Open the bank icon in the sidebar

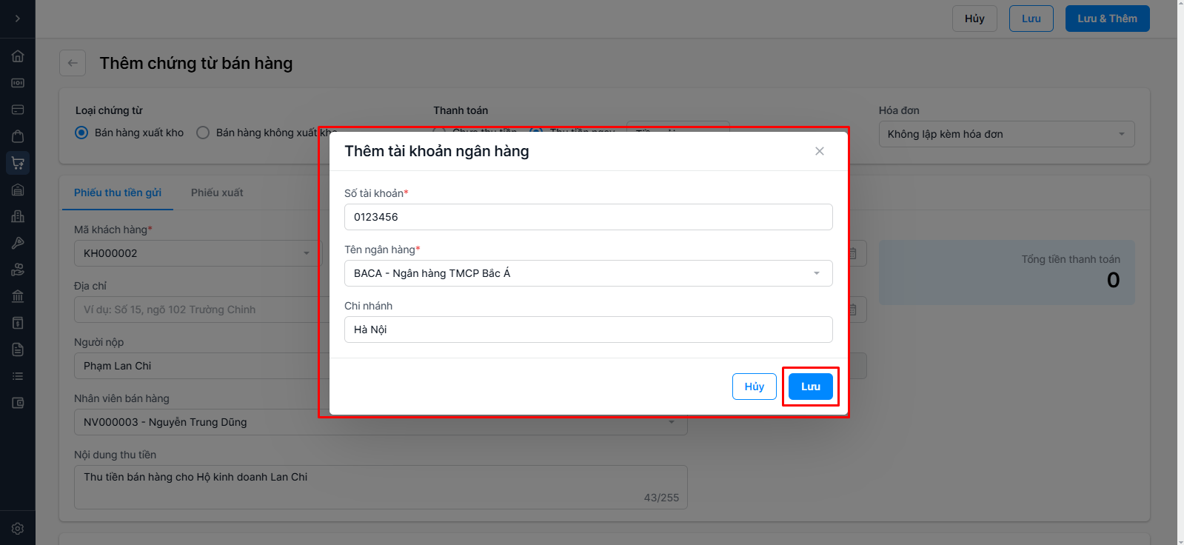pyautogui.click(x=18, y=296)
